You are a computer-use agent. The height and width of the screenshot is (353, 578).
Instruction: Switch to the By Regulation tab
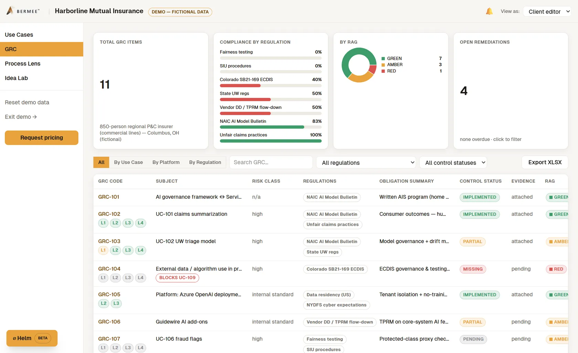205,162
